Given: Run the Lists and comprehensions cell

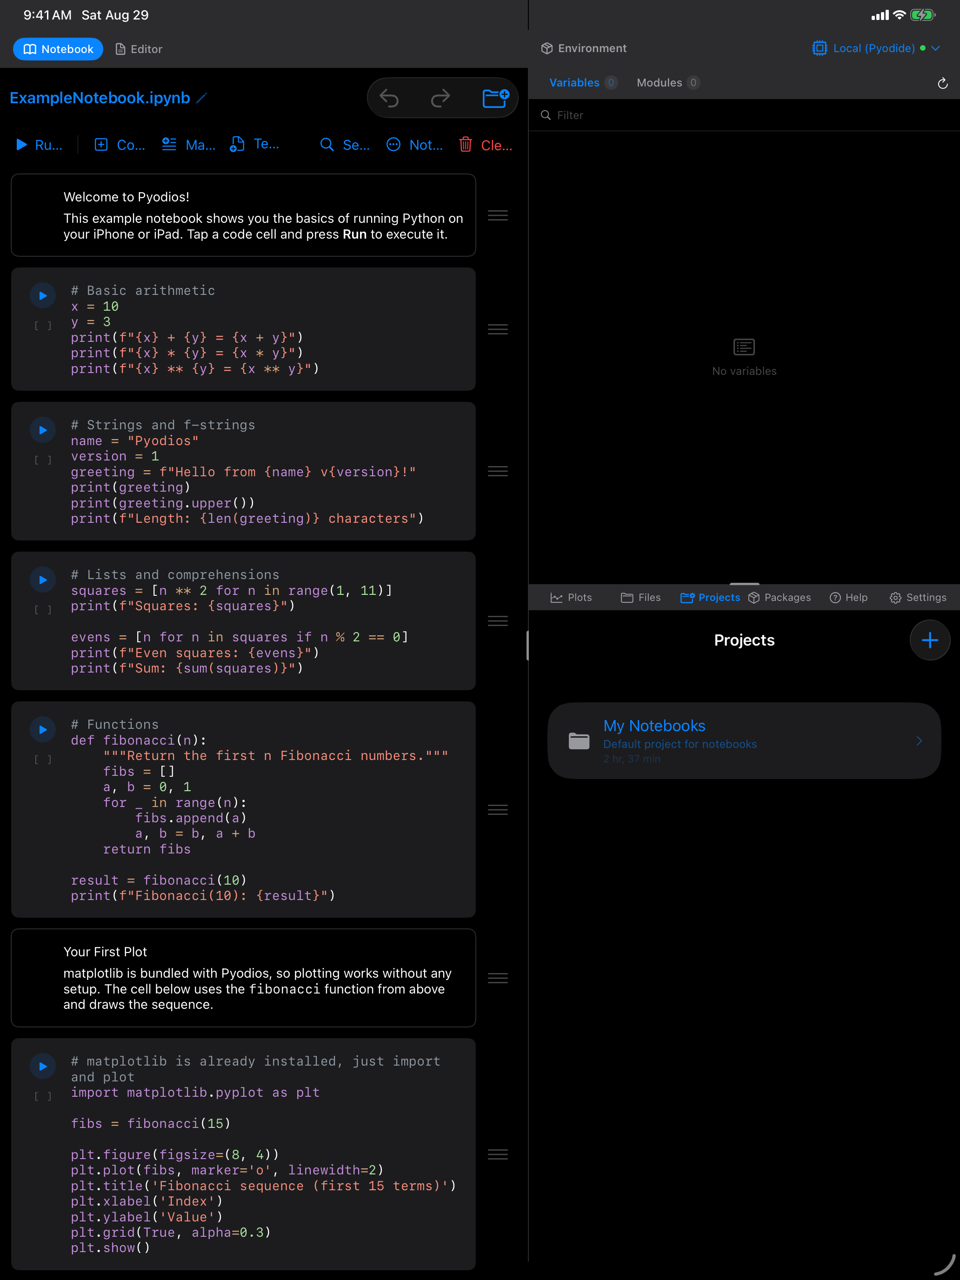Looking at the screenshot, I should tap(43, 580).
